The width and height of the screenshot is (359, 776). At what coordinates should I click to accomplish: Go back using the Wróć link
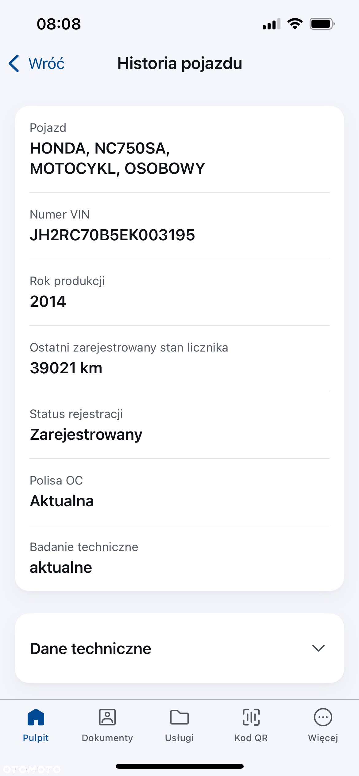coord(47,63)
